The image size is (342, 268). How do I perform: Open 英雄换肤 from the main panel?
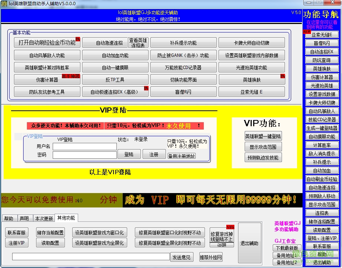coord(251,79)
